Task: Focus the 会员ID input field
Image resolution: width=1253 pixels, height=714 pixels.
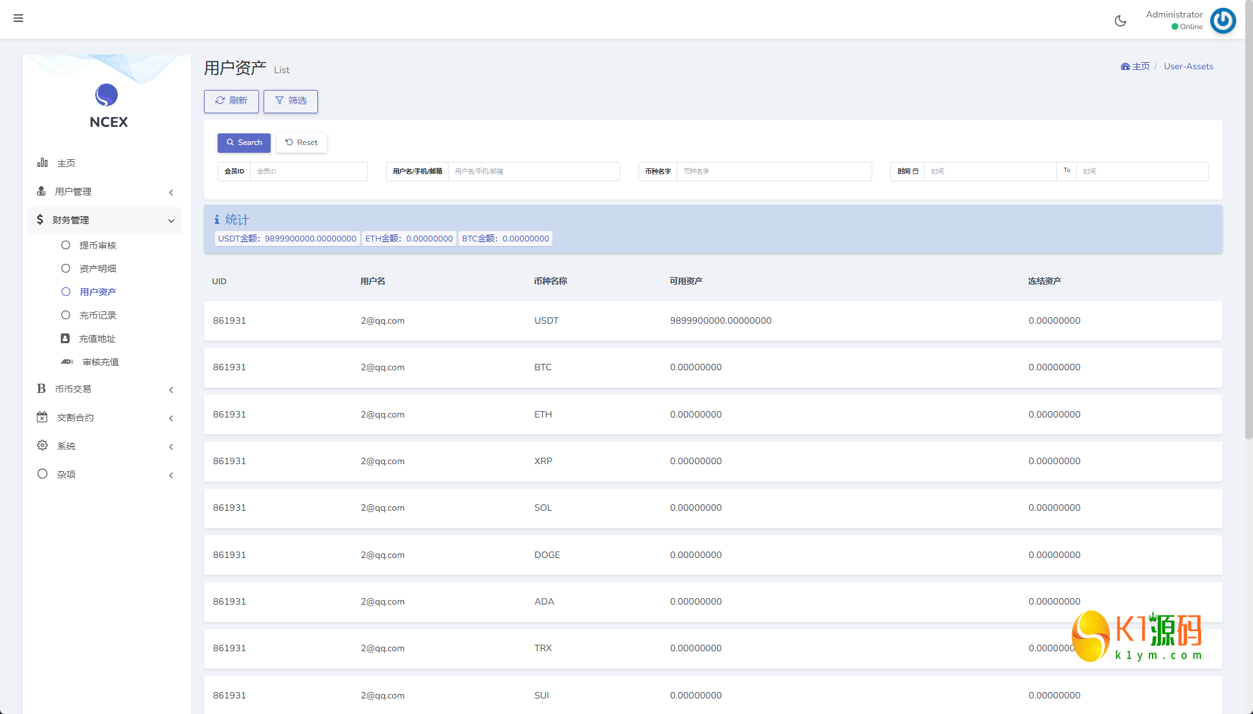Action: (x=309, y=171)
